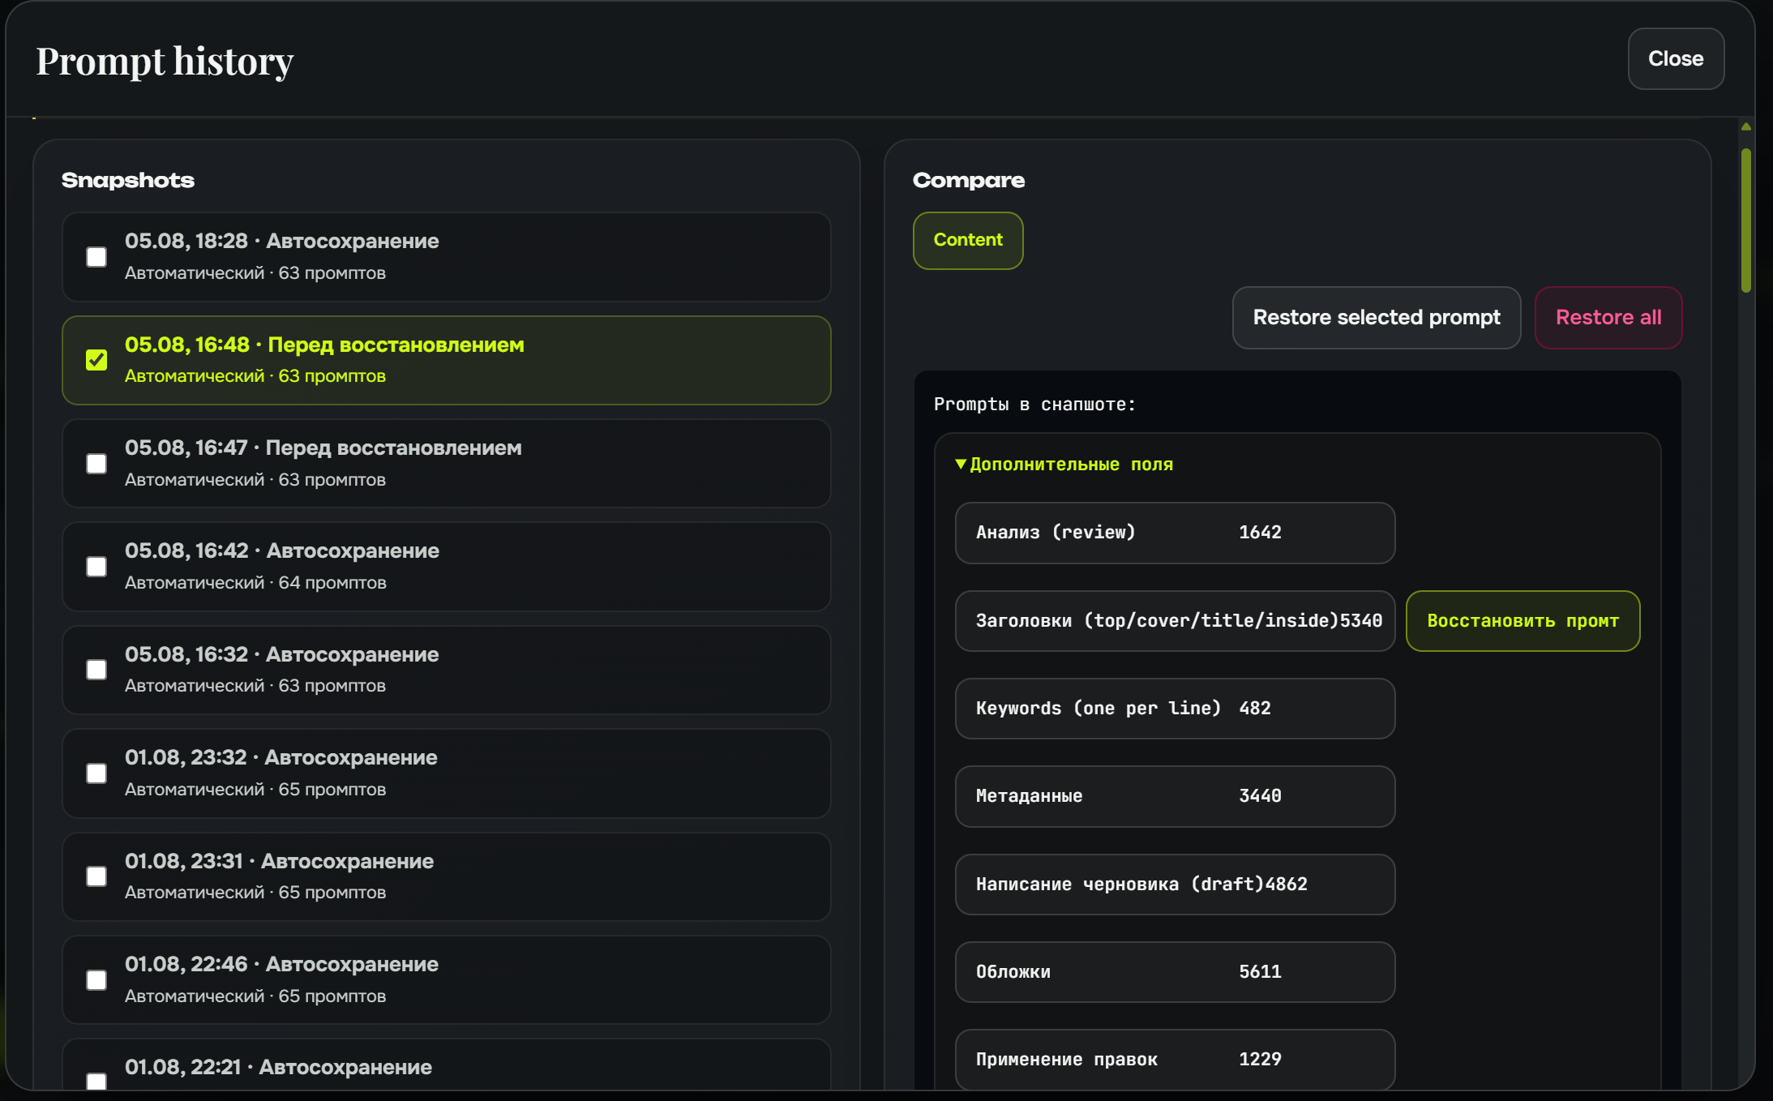Click Restore selected prompt button
The width and height of the screenshot is (1773, 1101).
click(x=1377, y=318)
